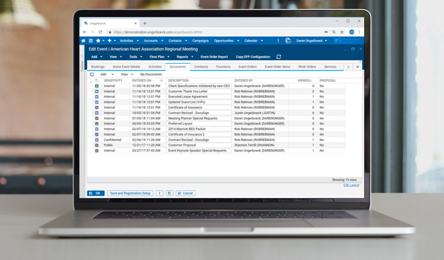Sort by the Entered On column header

(x=142, y=81)
